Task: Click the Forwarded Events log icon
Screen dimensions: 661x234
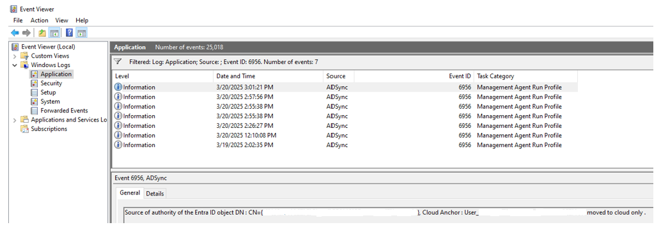Action: pos(34,111)
